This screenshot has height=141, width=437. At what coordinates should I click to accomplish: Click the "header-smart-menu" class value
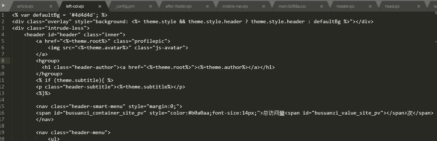point(99,106)
